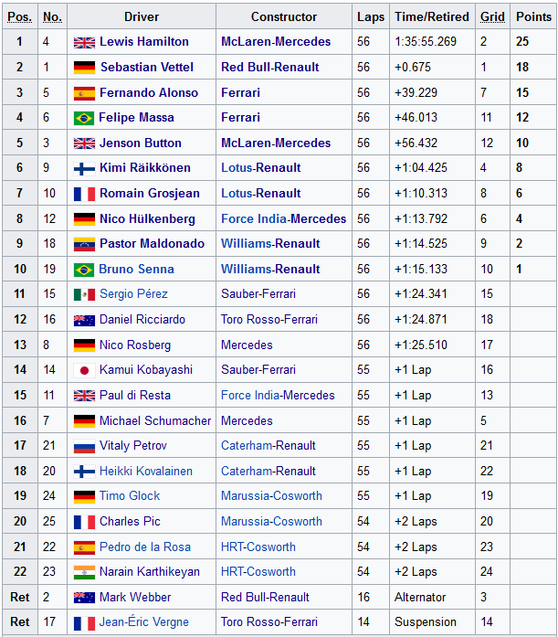Screen dimensions: 558x637
Task: Click the No. column header
Action: 53,16
